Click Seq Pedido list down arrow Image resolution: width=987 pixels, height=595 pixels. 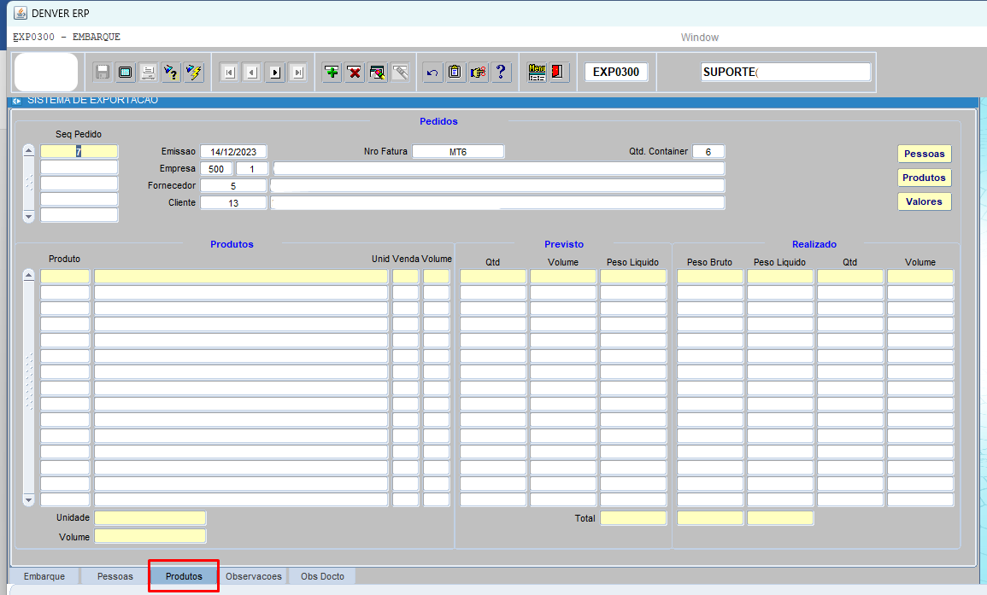28,216
